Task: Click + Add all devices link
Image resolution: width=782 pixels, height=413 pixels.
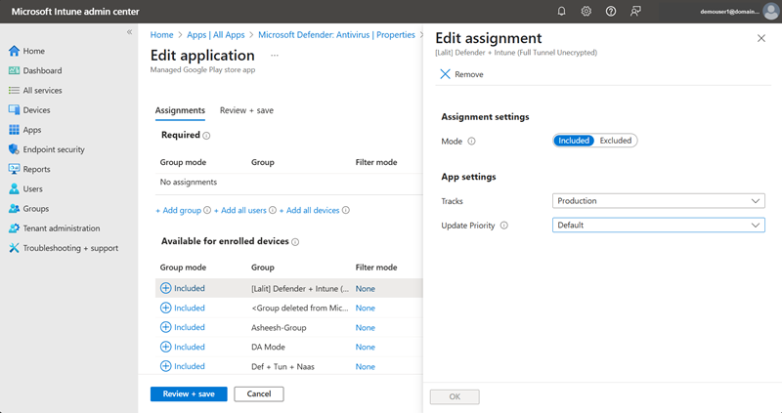Action: point(309,210)
